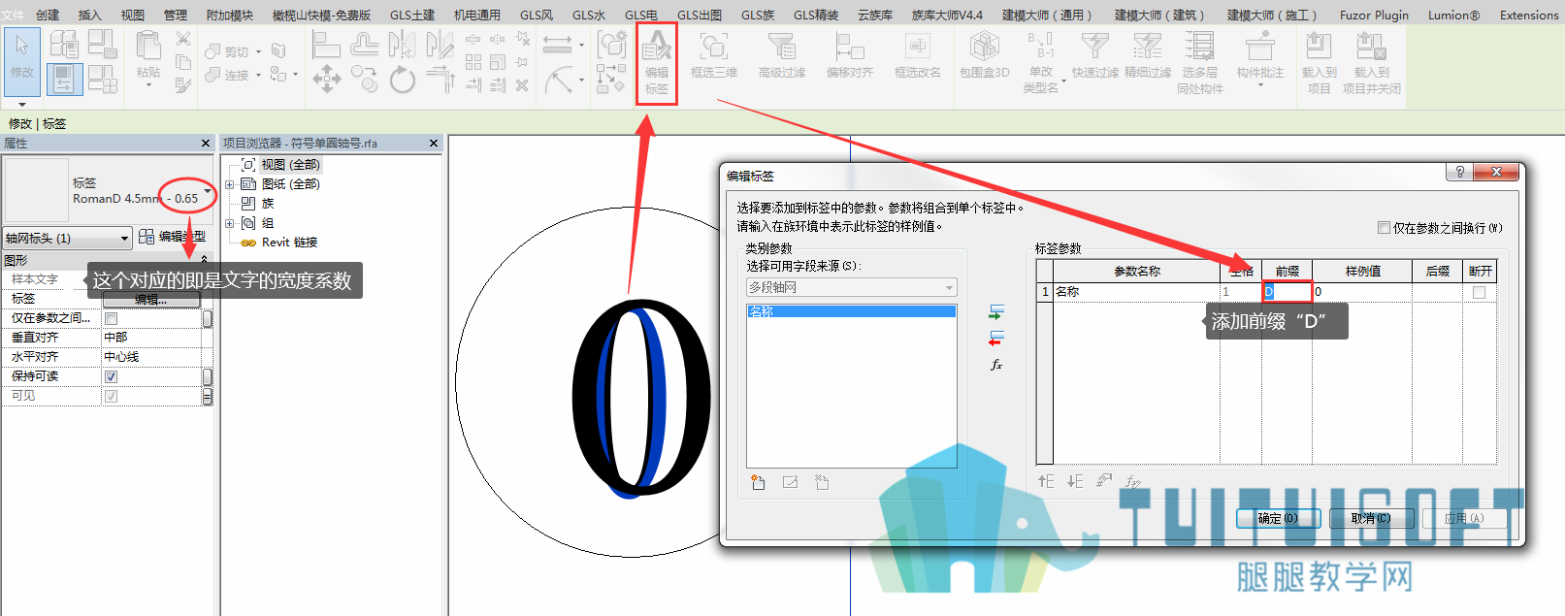
Task: Select 视图 (全部) in project browser
Action: 290,165
